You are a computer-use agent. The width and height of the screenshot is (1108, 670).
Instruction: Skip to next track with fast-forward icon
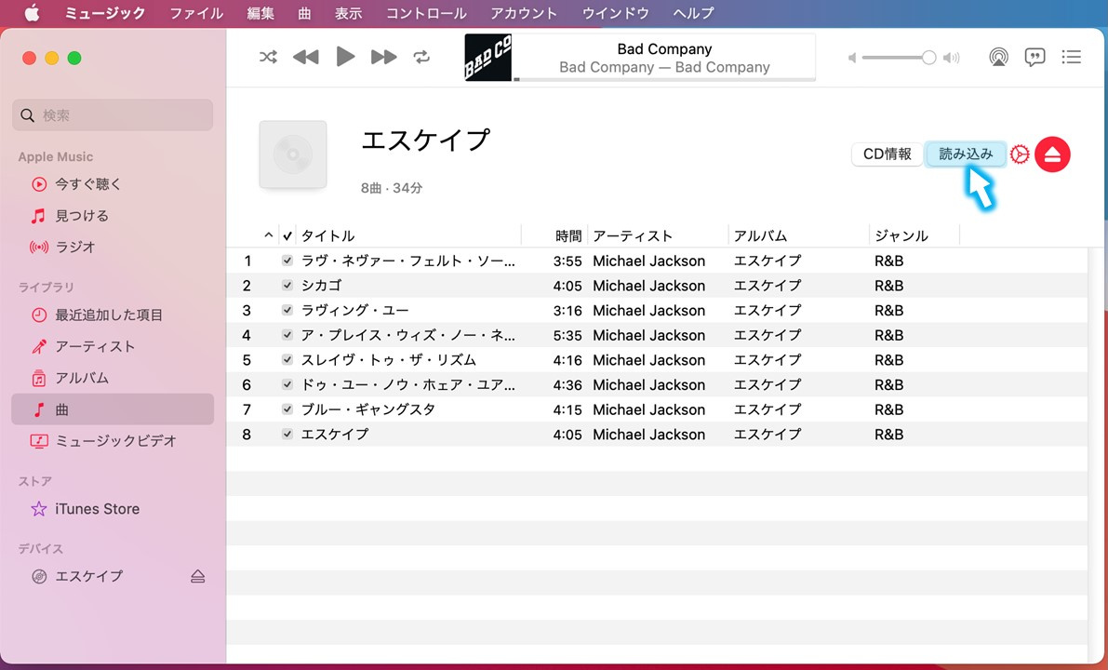point(383,58)
